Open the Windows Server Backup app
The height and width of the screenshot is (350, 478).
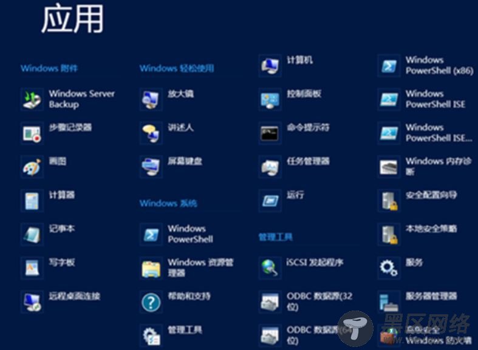(68, 99)
